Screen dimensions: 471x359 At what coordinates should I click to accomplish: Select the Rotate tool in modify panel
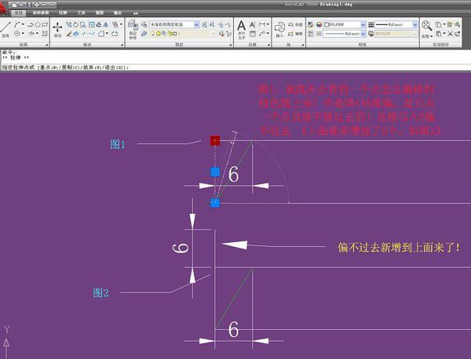(75, 24)
